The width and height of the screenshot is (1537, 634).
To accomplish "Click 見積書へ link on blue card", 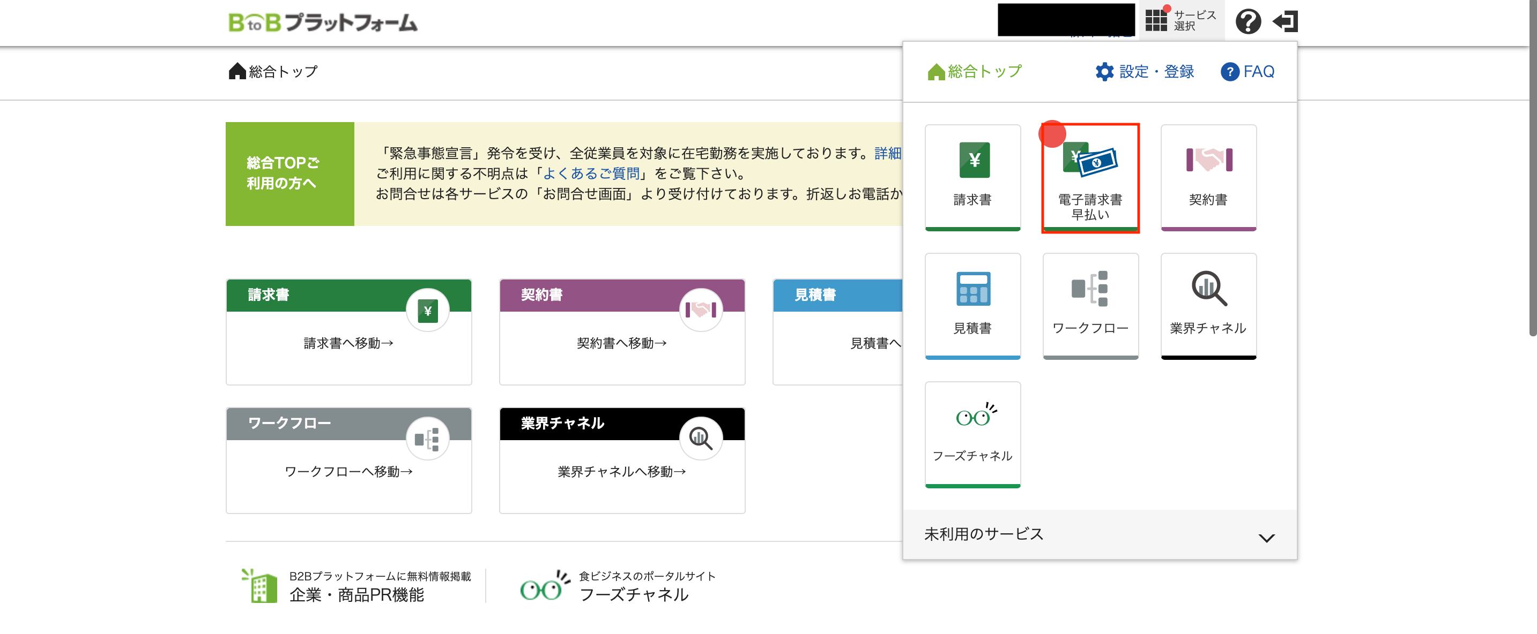I will 875,343.
